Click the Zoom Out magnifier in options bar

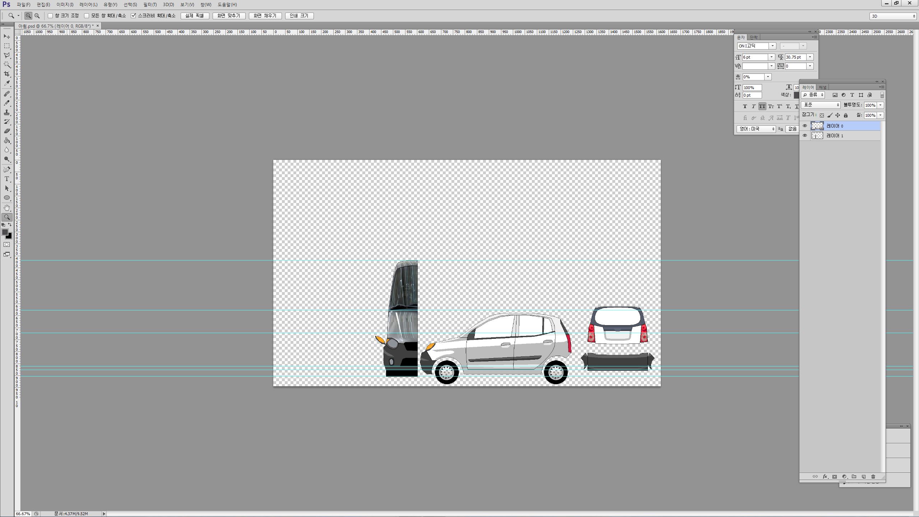pos(37,16)
